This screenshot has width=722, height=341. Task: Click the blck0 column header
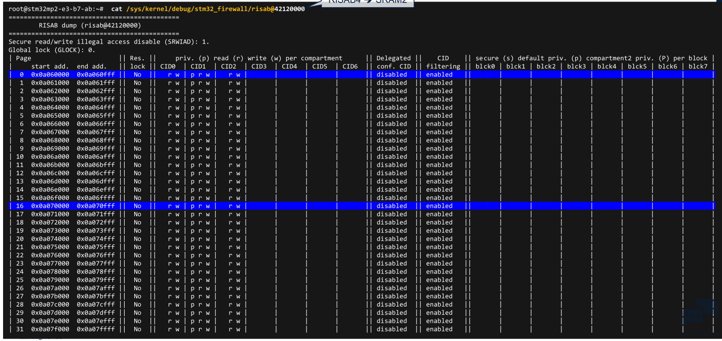[485, 66]
